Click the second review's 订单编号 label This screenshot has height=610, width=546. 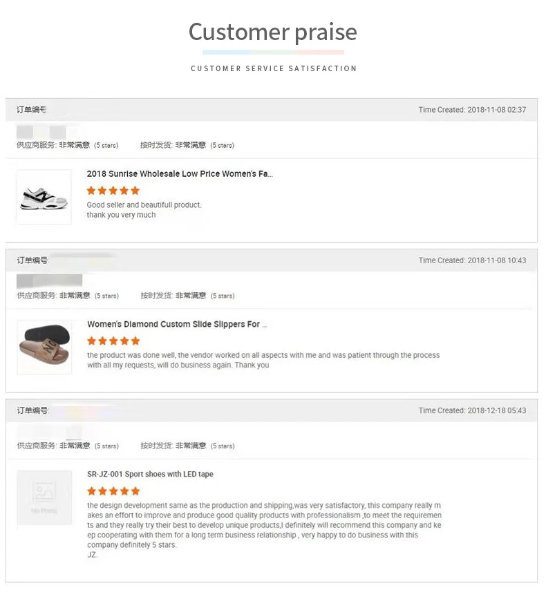point(32,260)
